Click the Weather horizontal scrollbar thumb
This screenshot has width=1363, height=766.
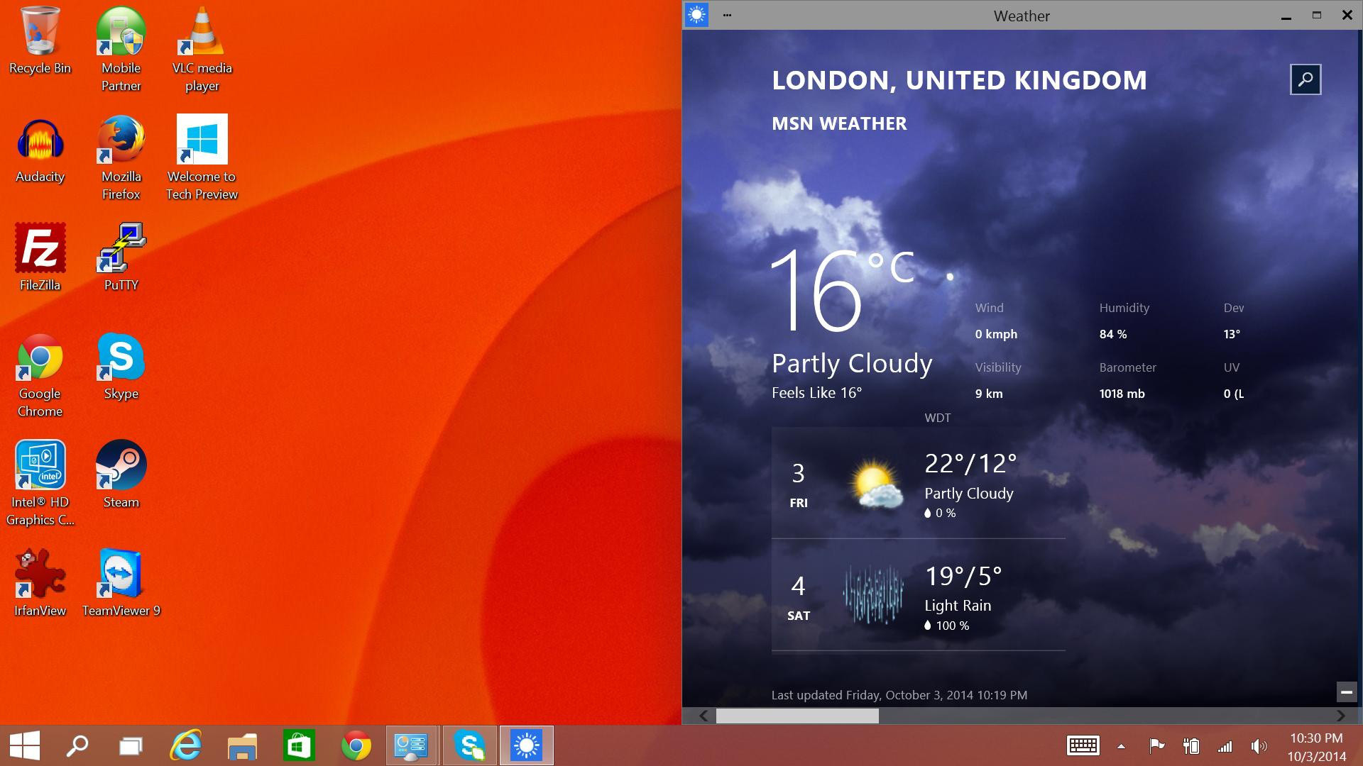click(797, 716)
